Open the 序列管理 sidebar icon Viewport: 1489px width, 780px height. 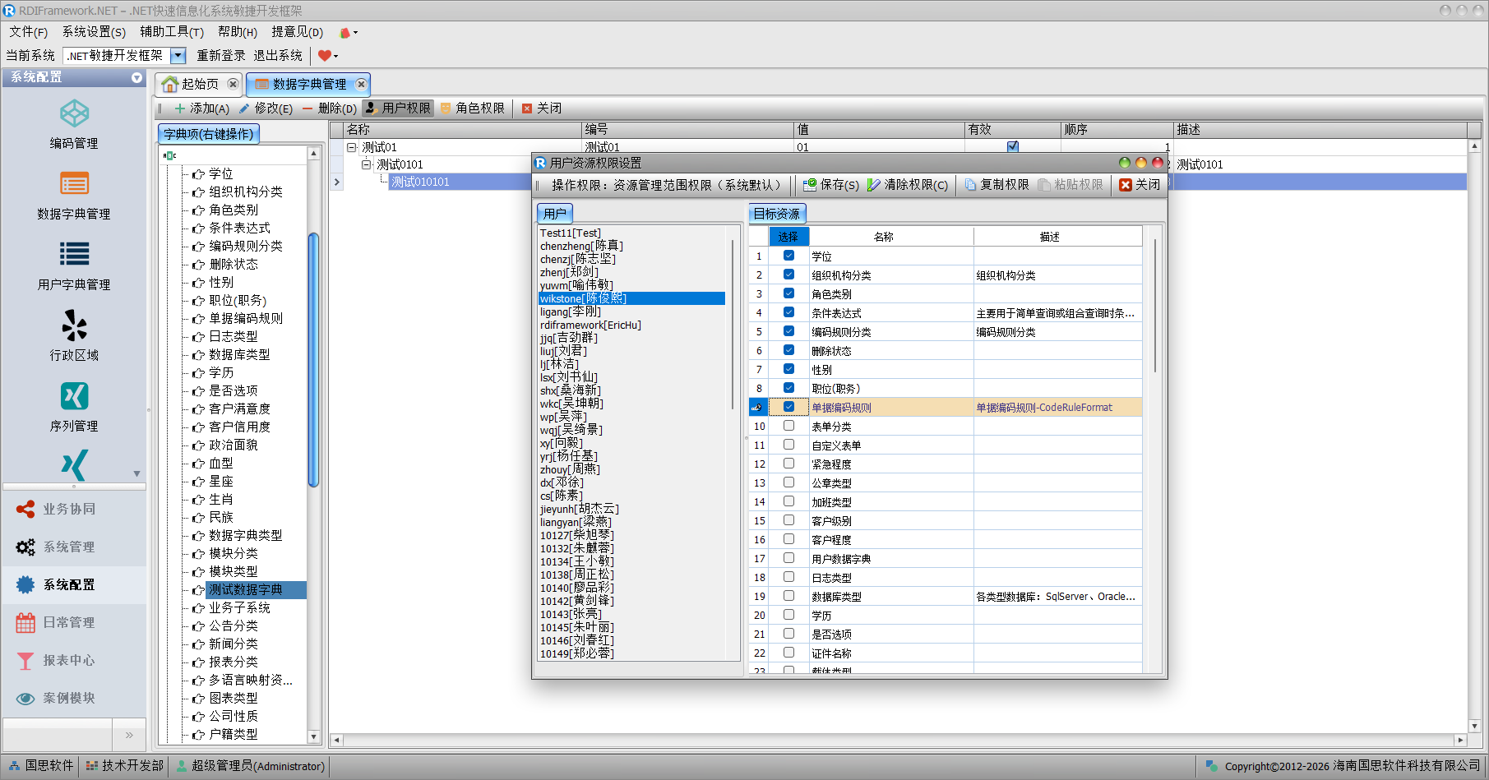coord(74,397)
